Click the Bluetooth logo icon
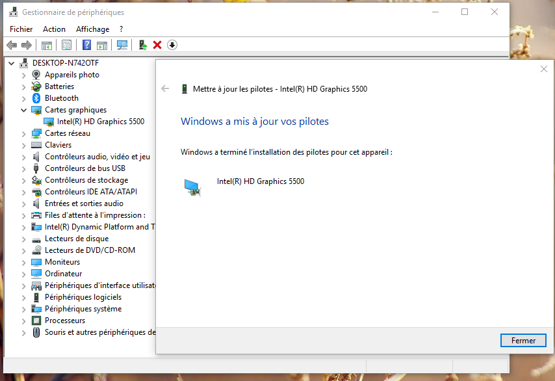555x381 pixels. click(x=36, y=98)
